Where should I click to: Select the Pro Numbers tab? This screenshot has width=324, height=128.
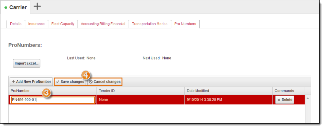click(x=185, y=24)
